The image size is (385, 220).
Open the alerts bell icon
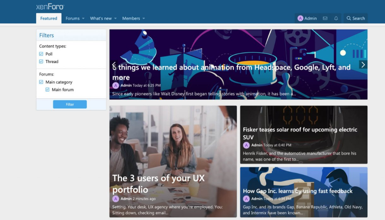(x=336, y=19)
